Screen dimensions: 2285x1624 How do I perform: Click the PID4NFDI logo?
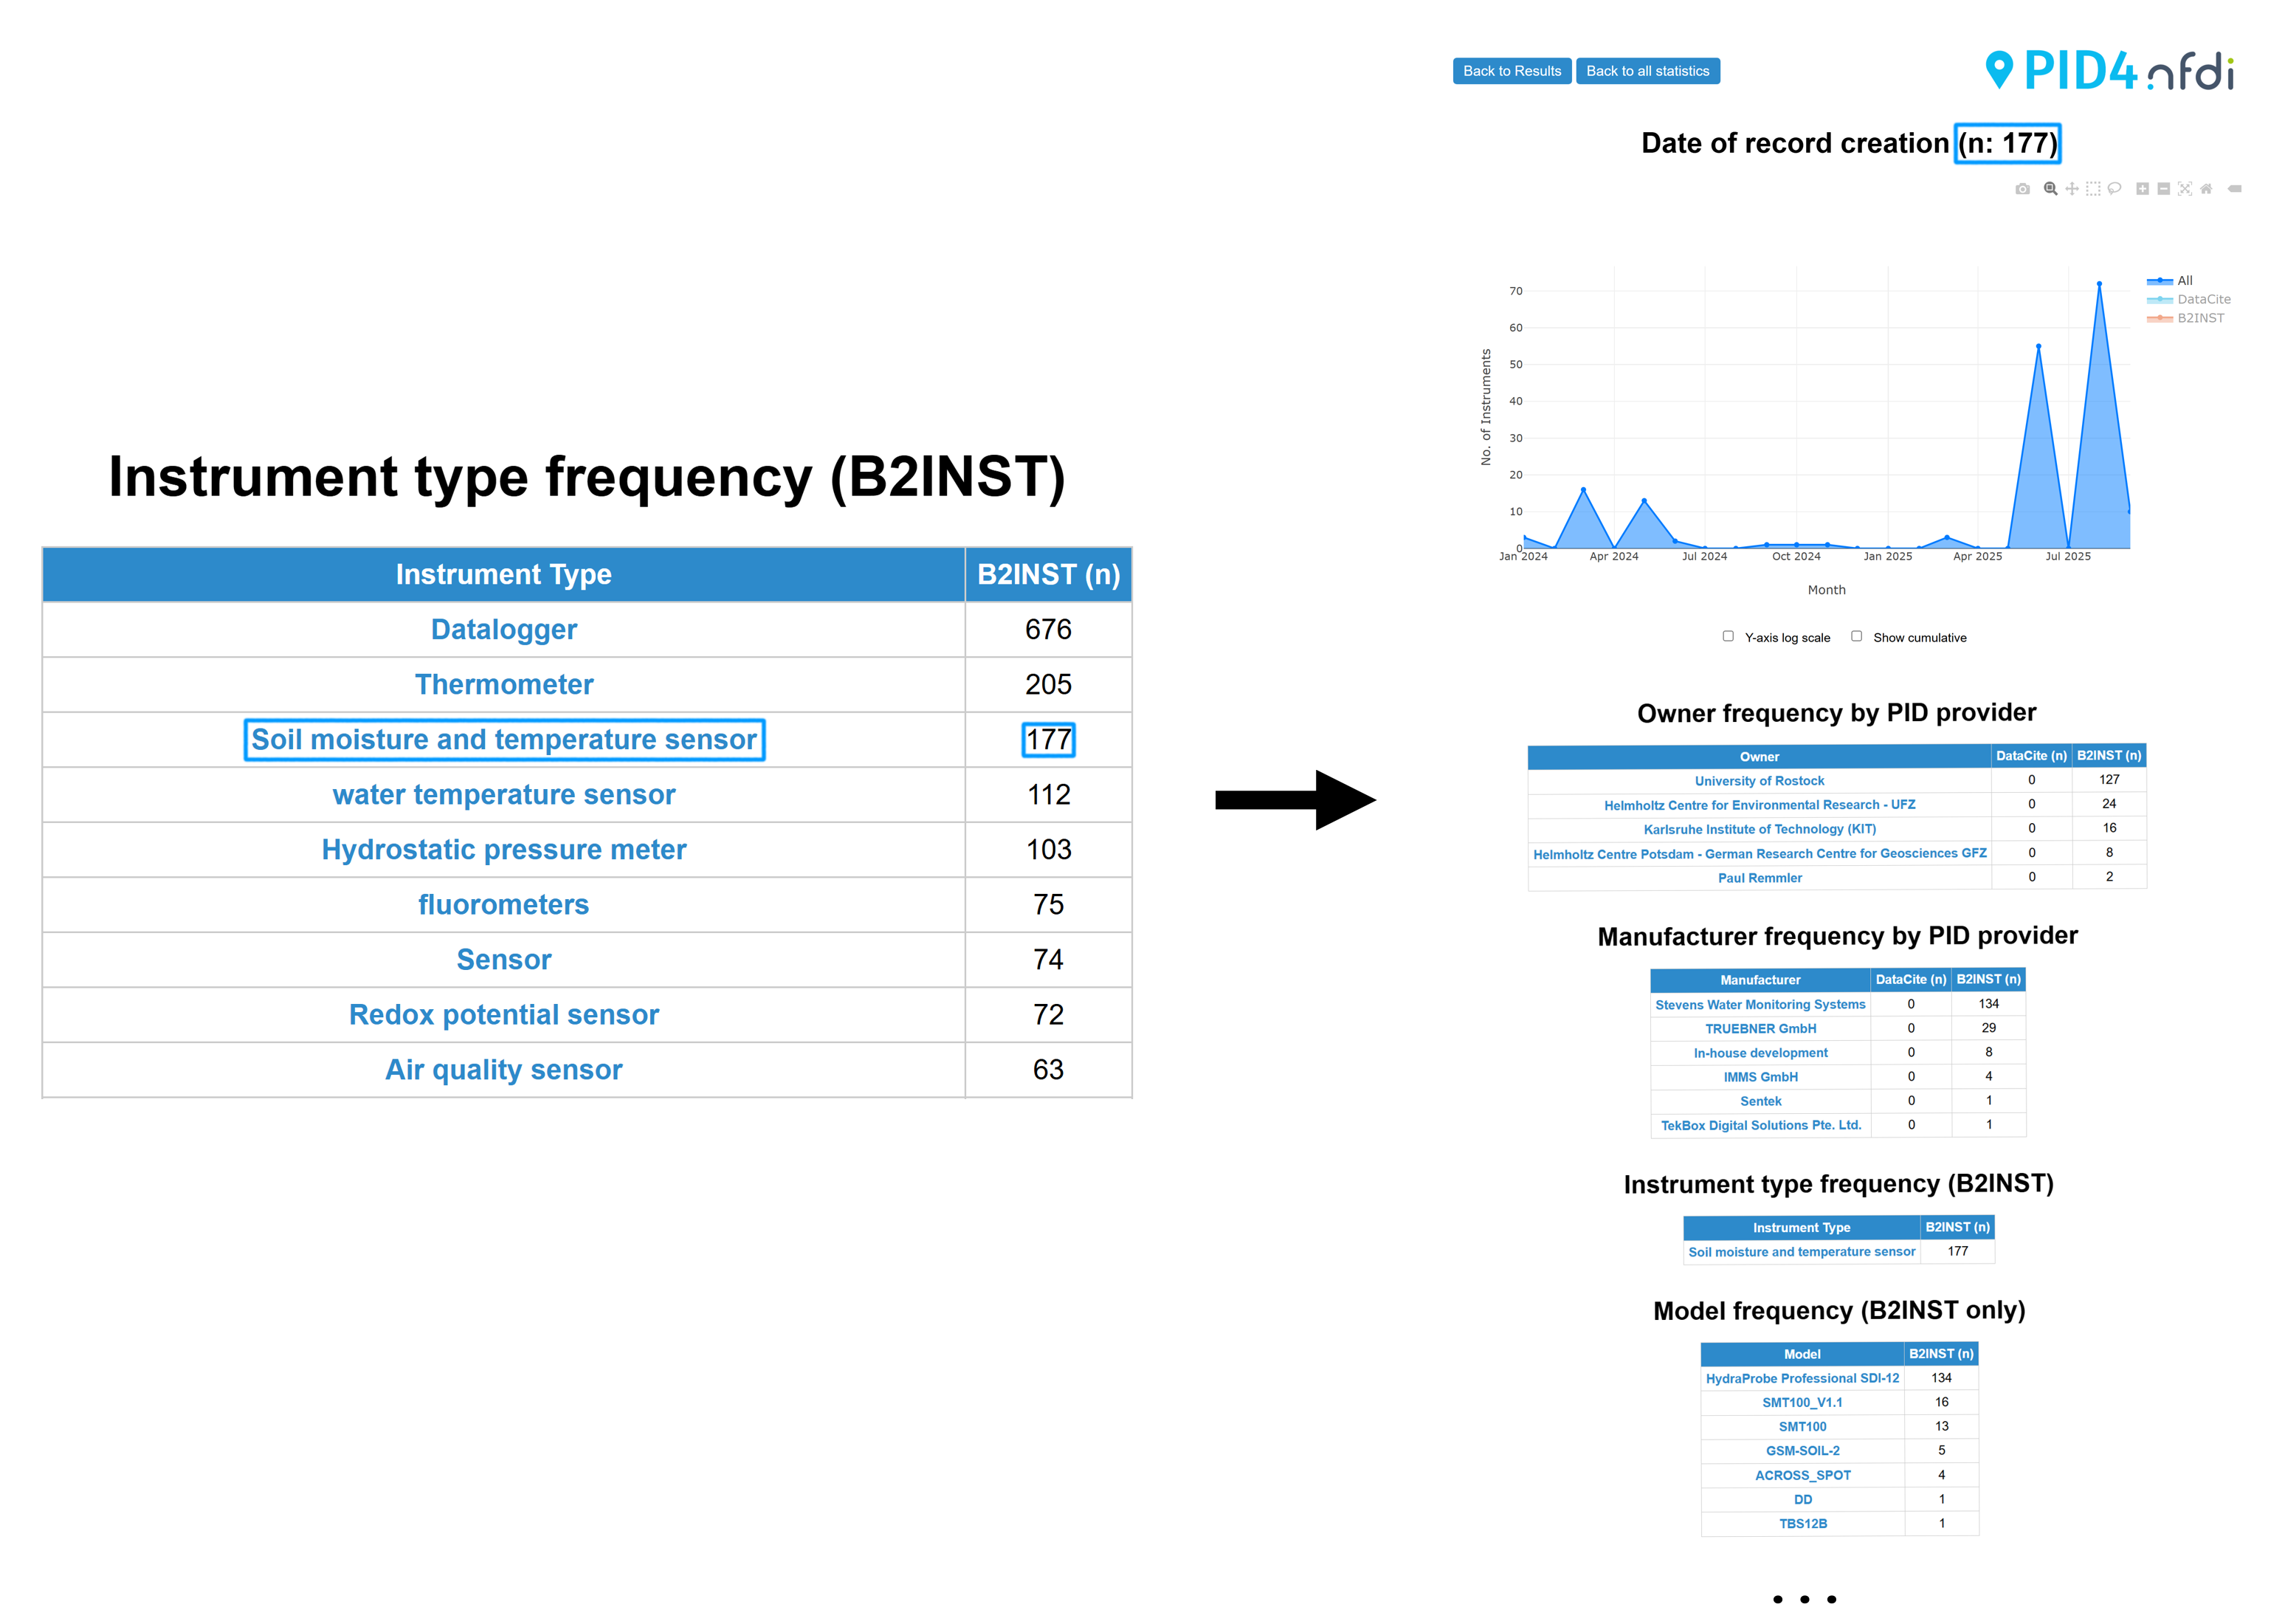[2109, 71]
